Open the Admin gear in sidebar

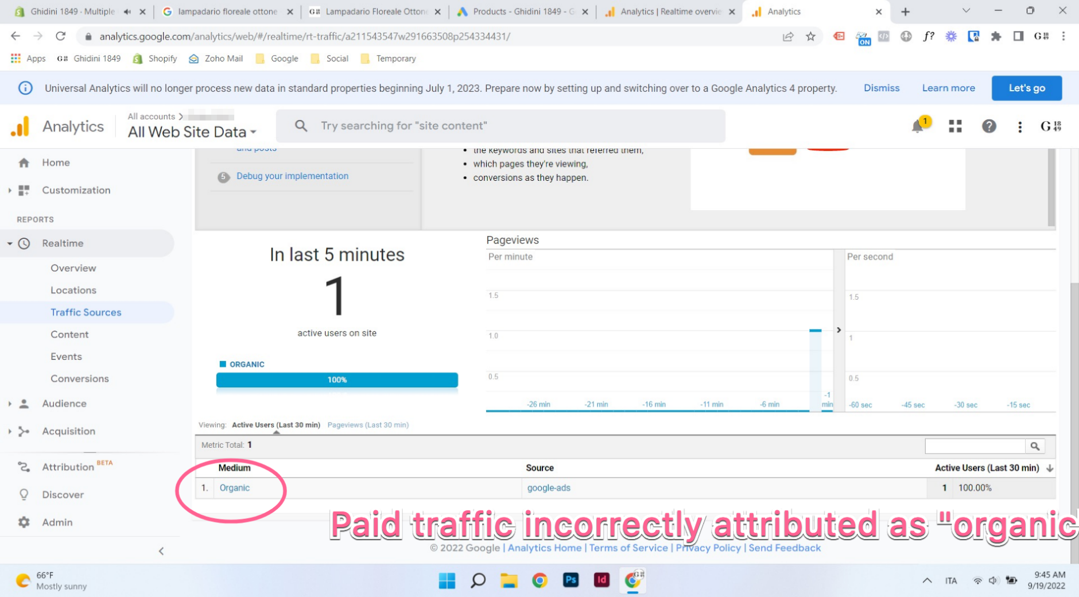click(x=24, y=522)
